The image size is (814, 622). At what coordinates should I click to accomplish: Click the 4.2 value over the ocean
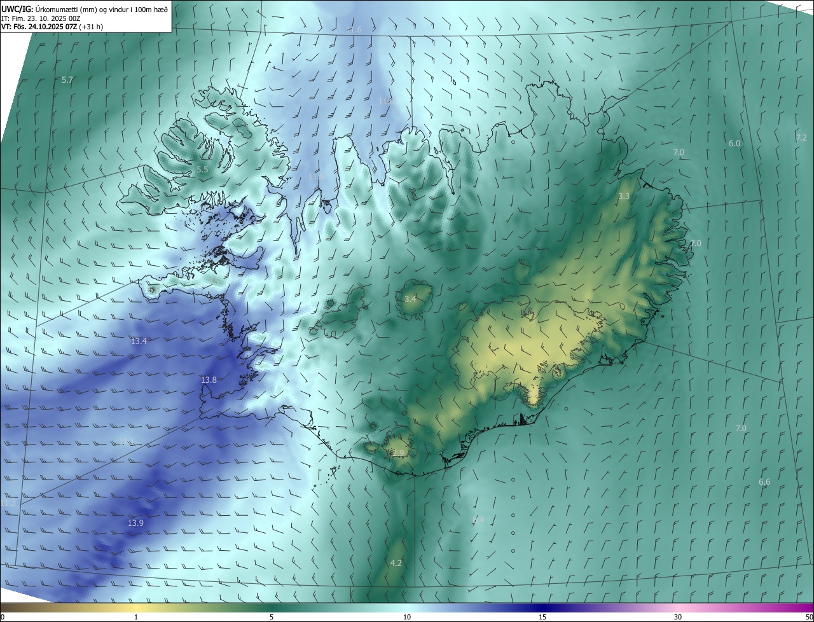pyautogui.click(x=396, y=563)
